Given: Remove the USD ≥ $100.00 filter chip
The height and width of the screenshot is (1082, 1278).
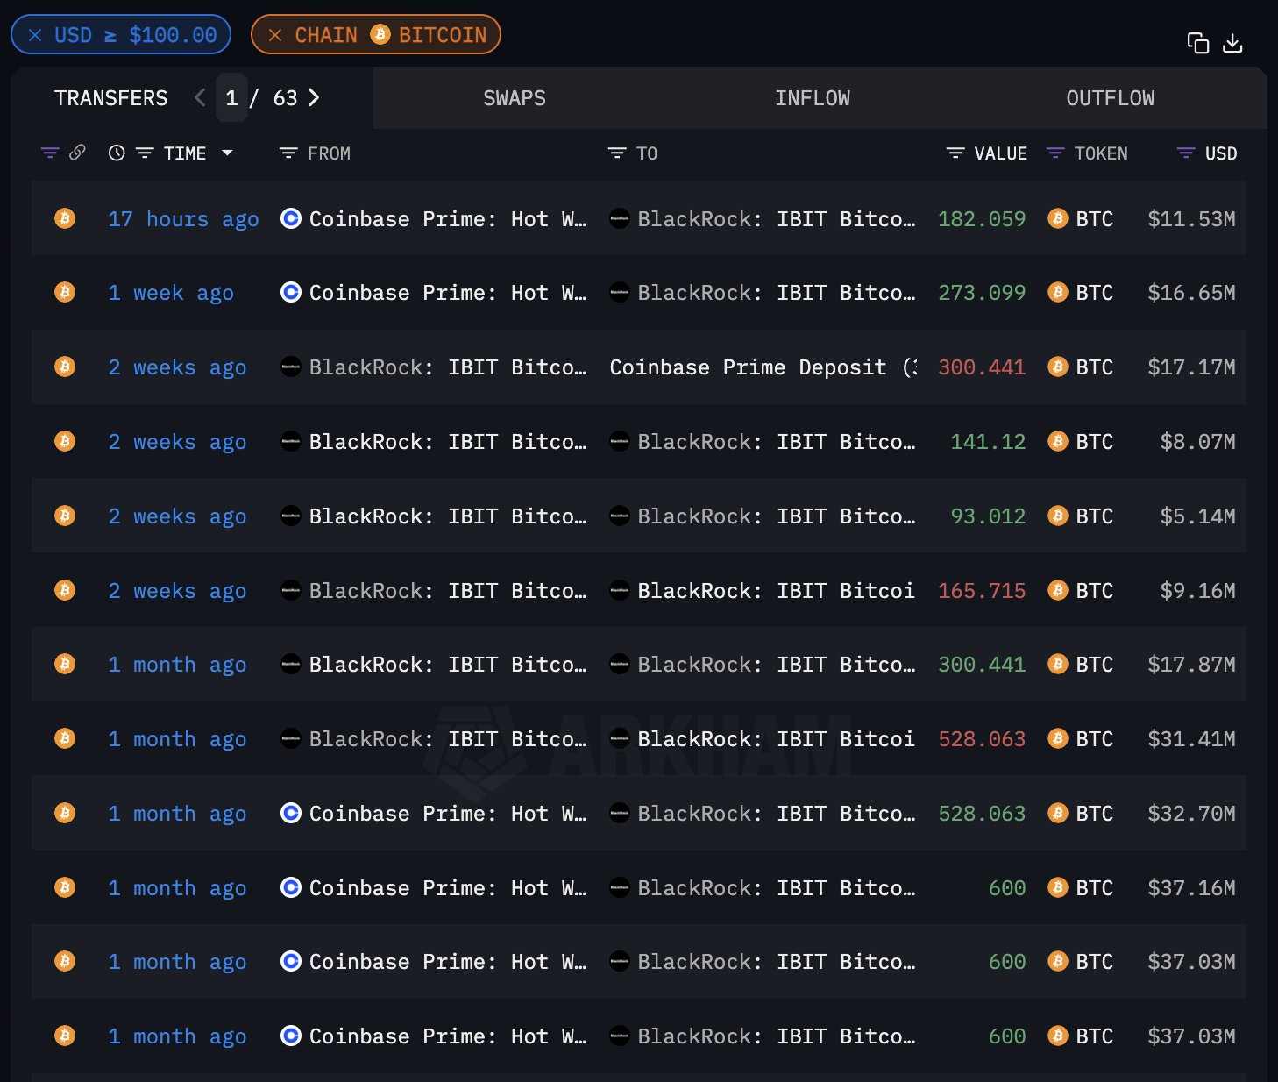Looking at the screenshot, I should (35, 35).
